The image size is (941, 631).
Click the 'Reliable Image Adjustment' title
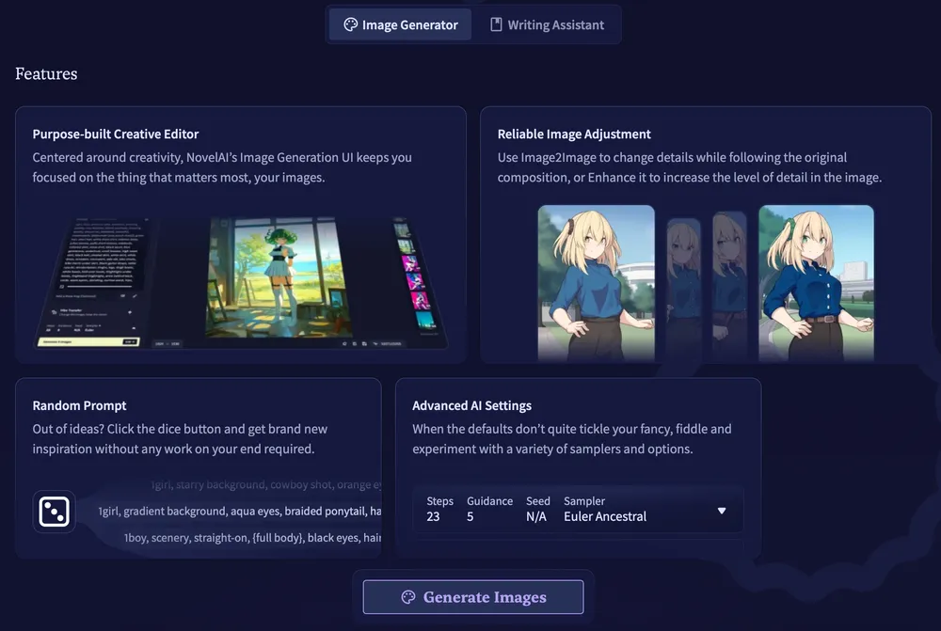pos(574,134)
